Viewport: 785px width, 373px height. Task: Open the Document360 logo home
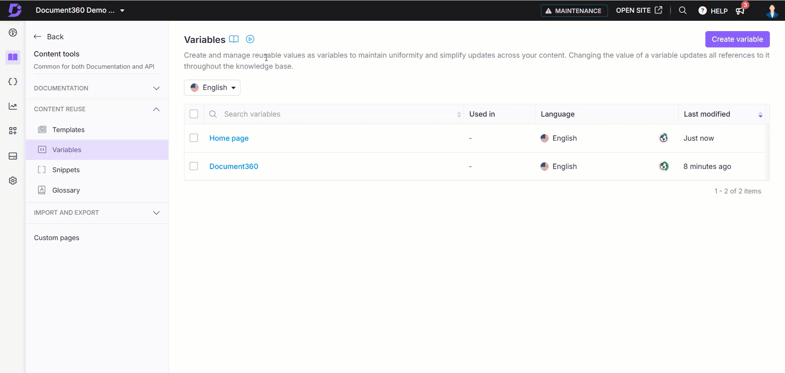(x=15, y=10)
